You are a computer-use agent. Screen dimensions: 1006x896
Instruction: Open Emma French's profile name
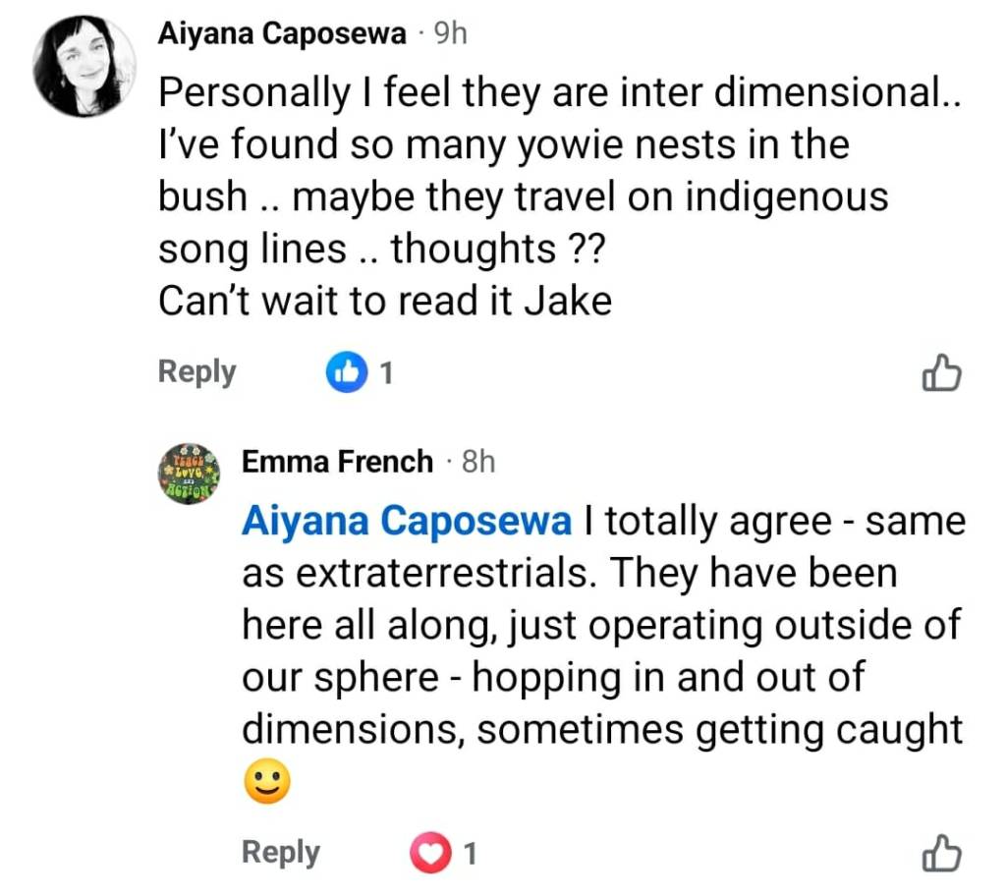[x=337, y=461]
